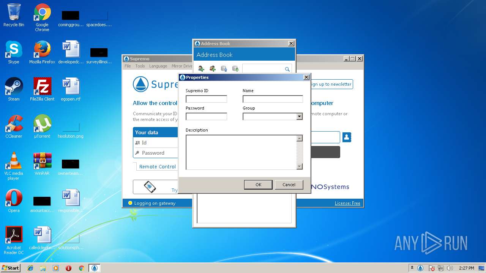Open the File menu in Supremo

[x=128, y=66]
